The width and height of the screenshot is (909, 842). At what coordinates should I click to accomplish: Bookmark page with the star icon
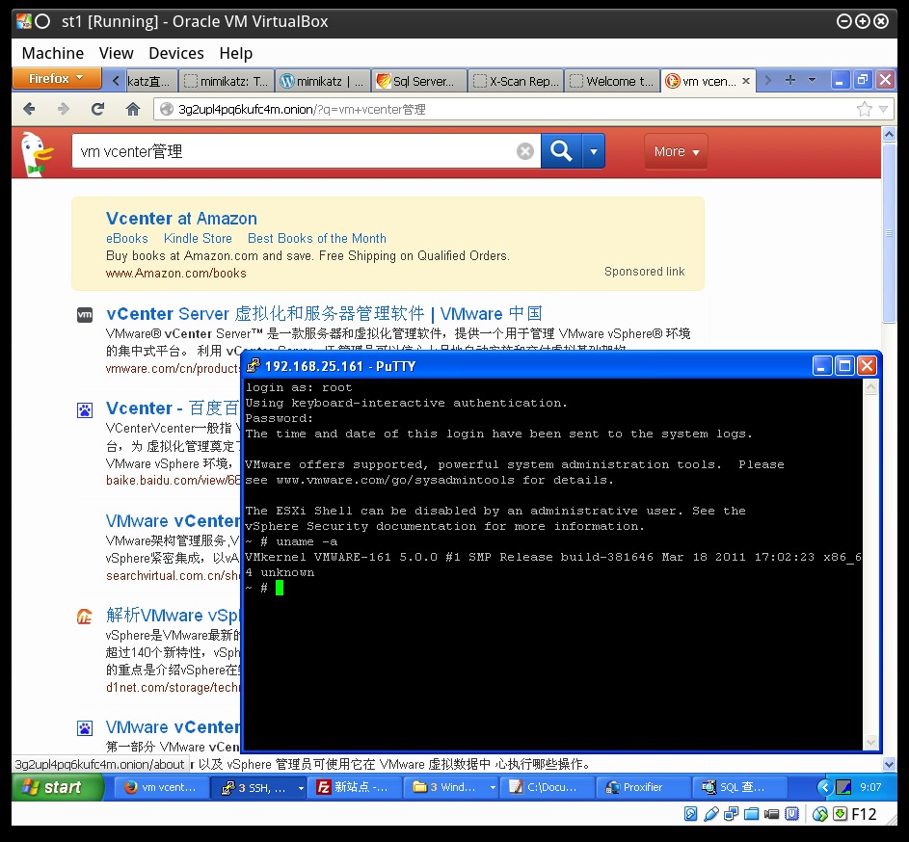pyautogui.click(x=865, y=109)
